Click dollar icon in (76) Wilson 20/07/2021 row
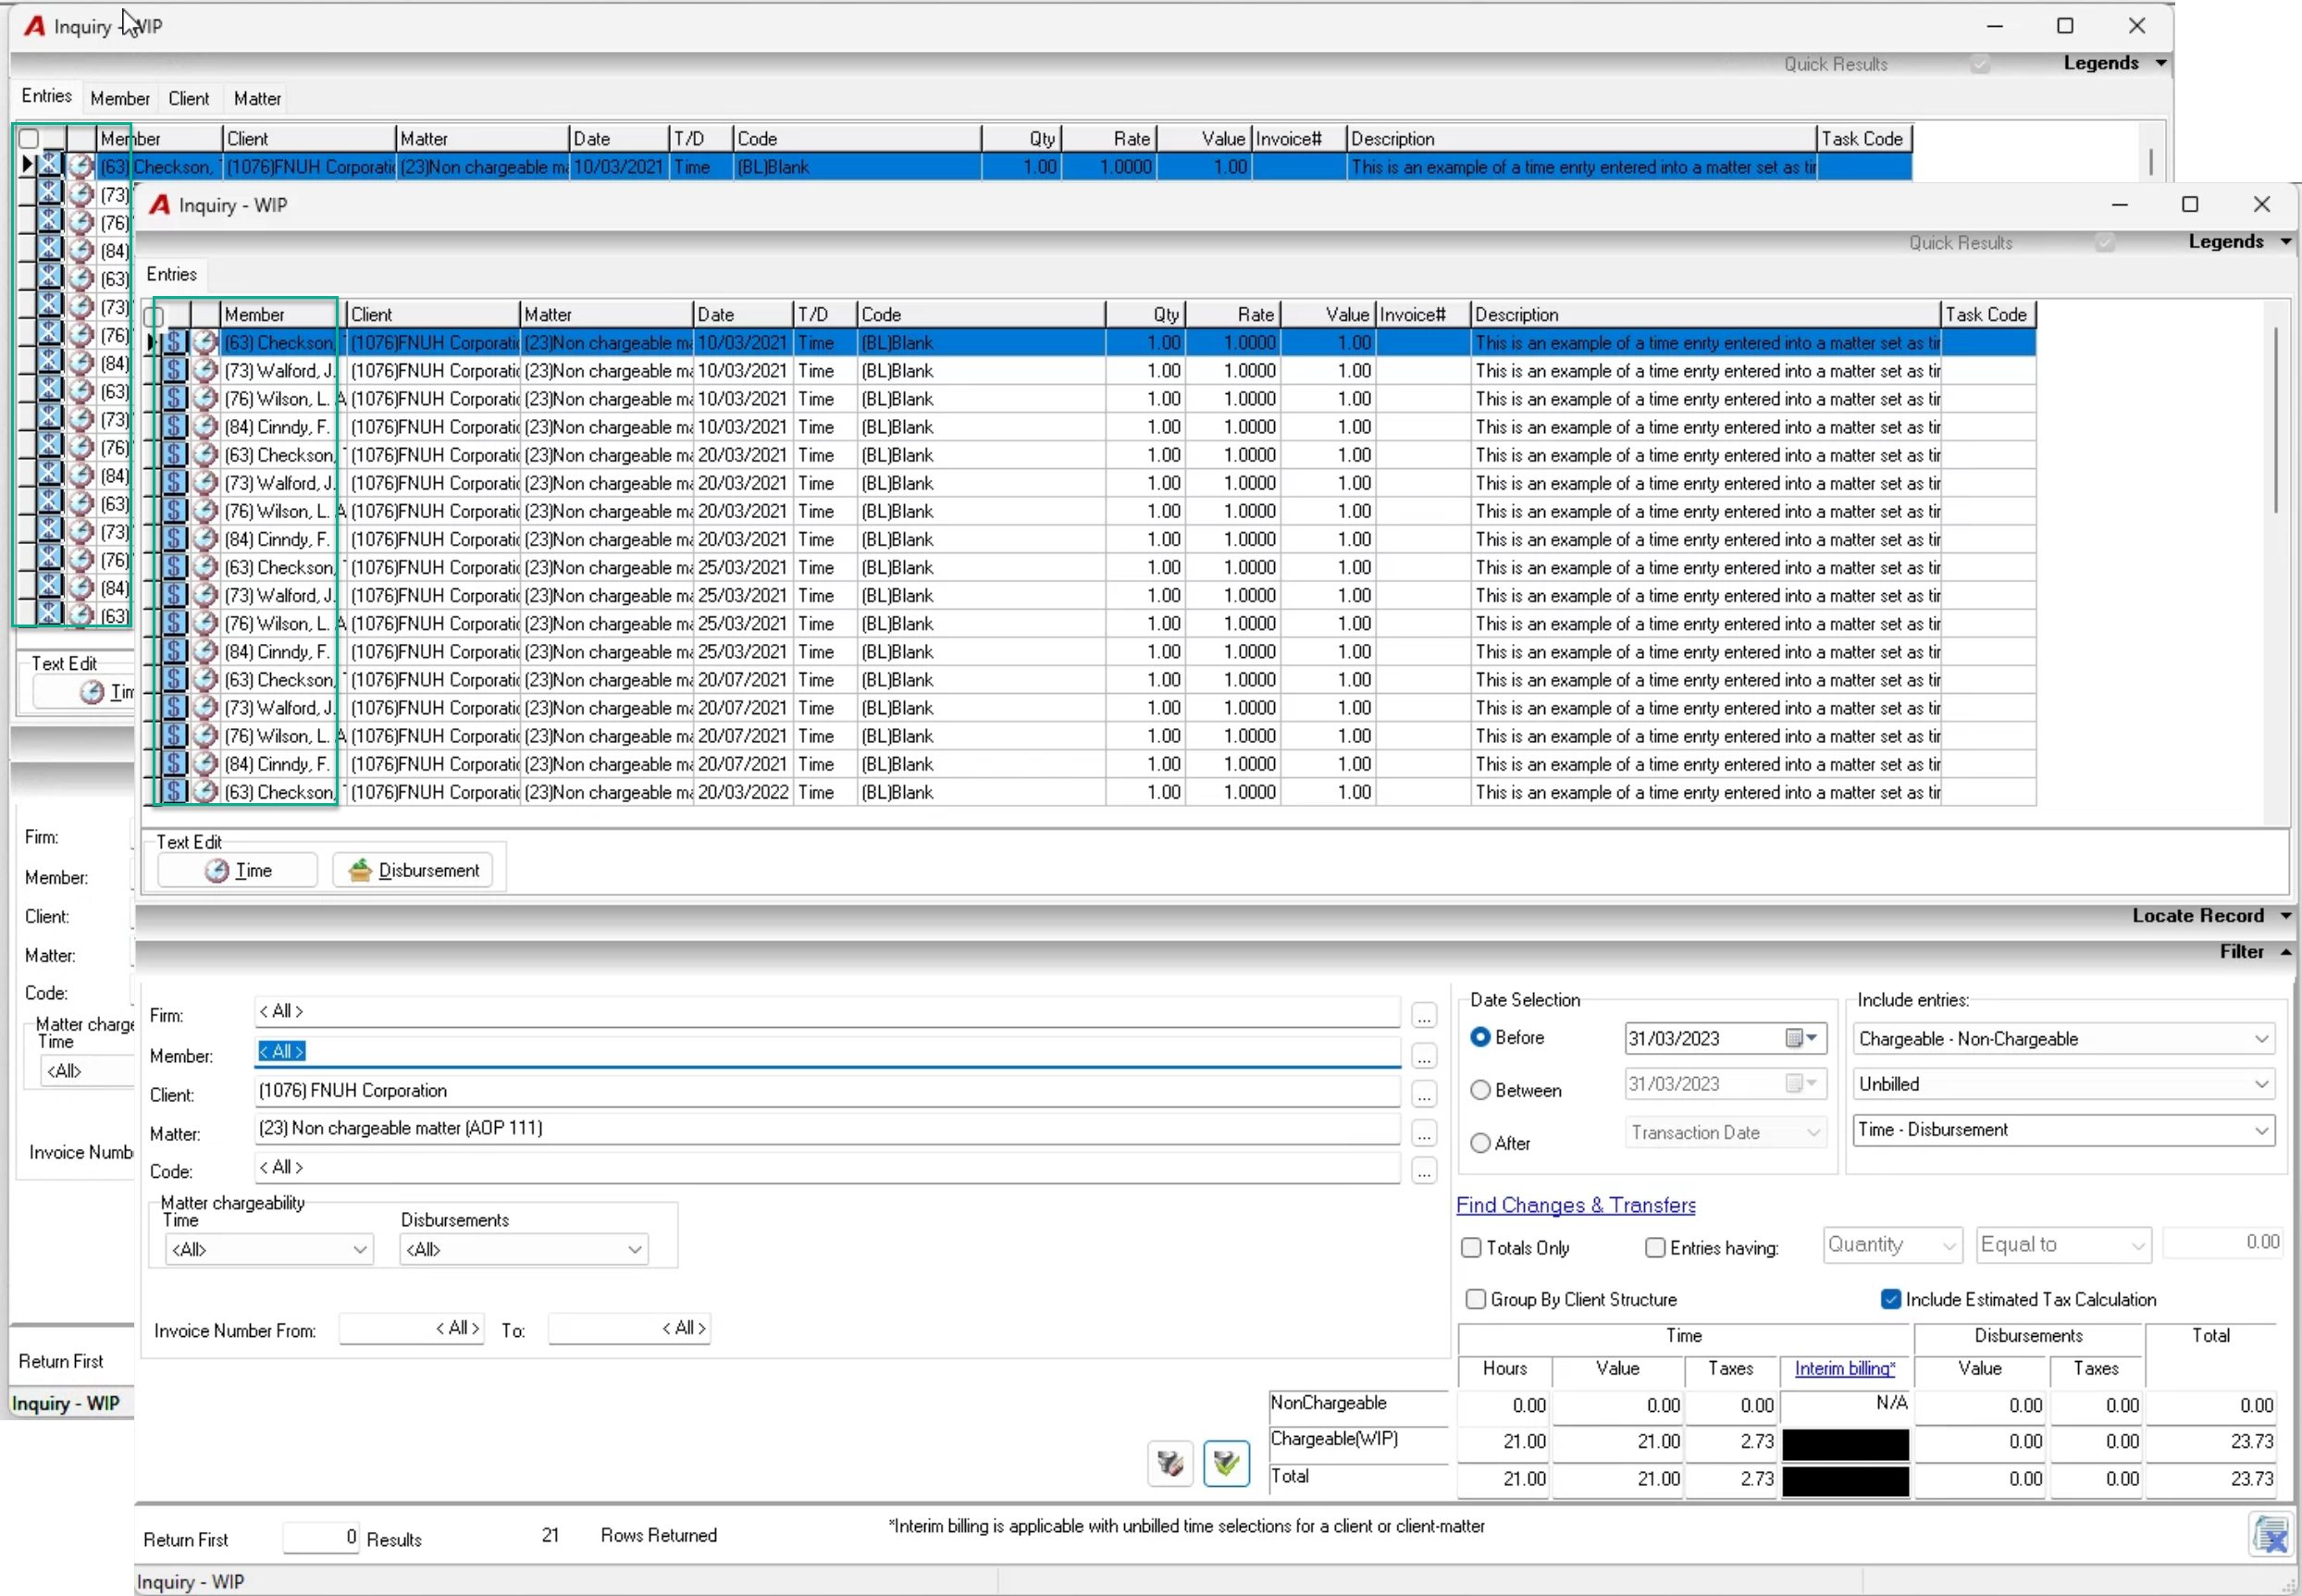Viewport: 2302px width, 1596px height. (175, 736)
